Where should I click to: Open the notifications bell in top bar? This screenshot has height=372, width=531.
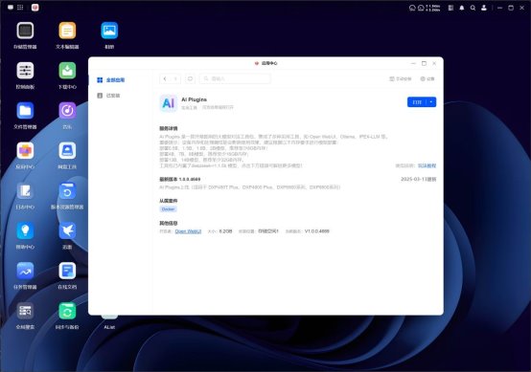[462, 8]
